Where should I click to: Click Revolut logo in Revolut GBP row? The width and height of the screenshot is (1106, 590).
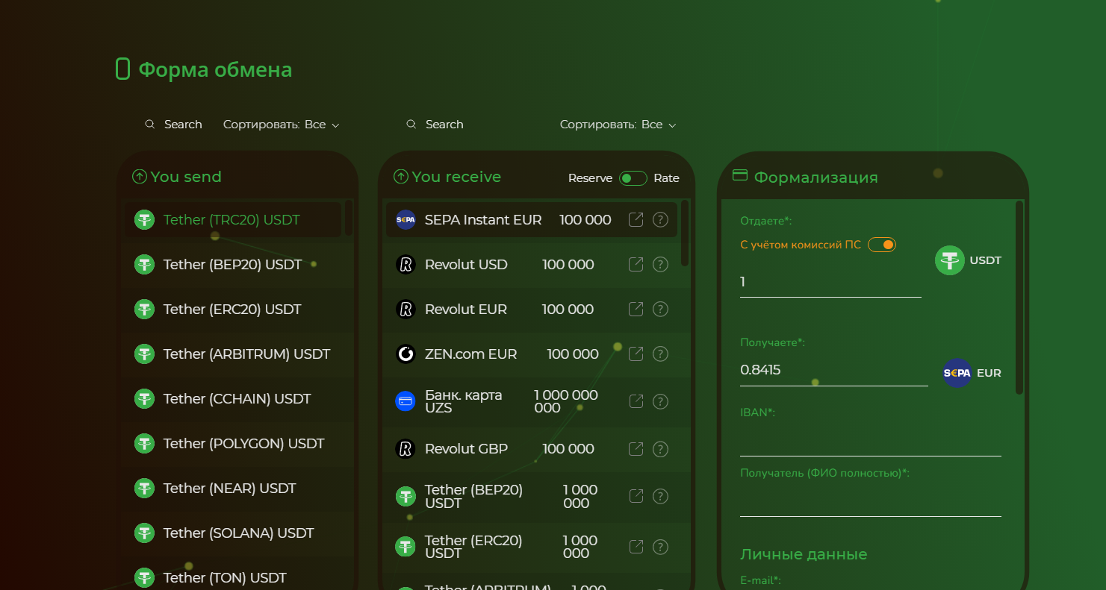[406, 448]
